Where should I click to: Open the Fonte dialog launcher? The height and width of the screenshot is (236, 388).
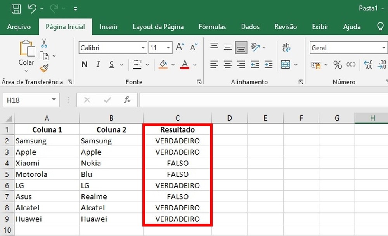click(199, 82)
